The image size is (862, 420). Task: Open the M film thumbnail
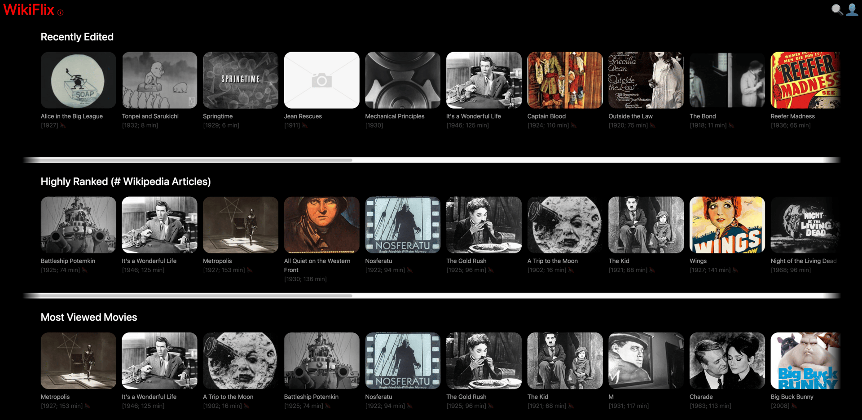[x=646, y=361]
